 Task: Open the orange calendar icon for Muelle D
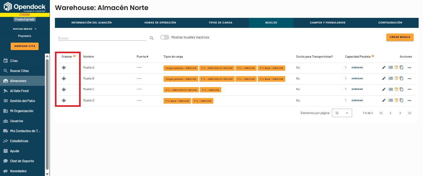pyautogui.click(x=396, y=100)
